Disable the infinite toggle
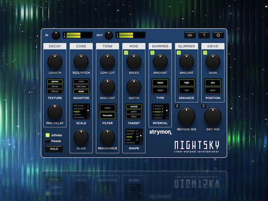 click(48, 134)
